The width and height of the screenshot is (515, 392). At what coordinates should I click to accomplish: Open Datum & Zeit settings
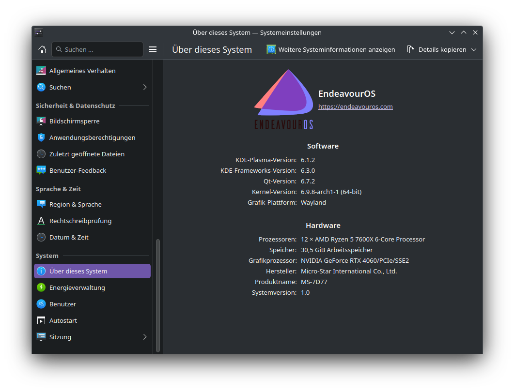[92, 237]
